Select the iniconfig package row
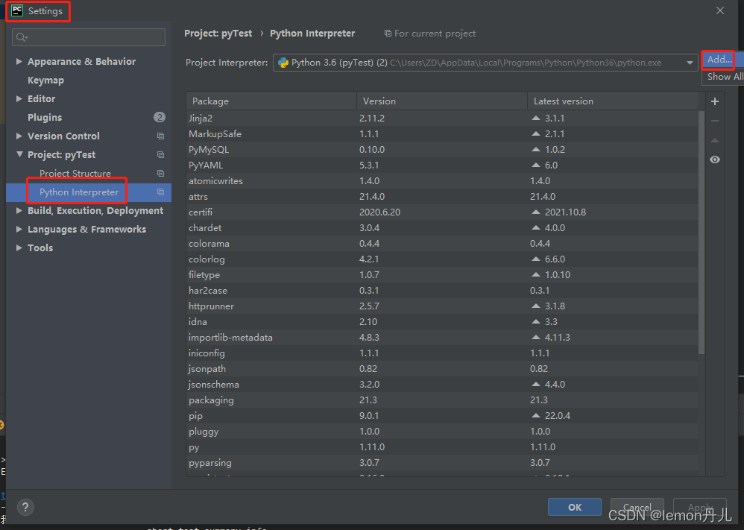Viewport: 744px width, 530px height. tap(442, 353)
